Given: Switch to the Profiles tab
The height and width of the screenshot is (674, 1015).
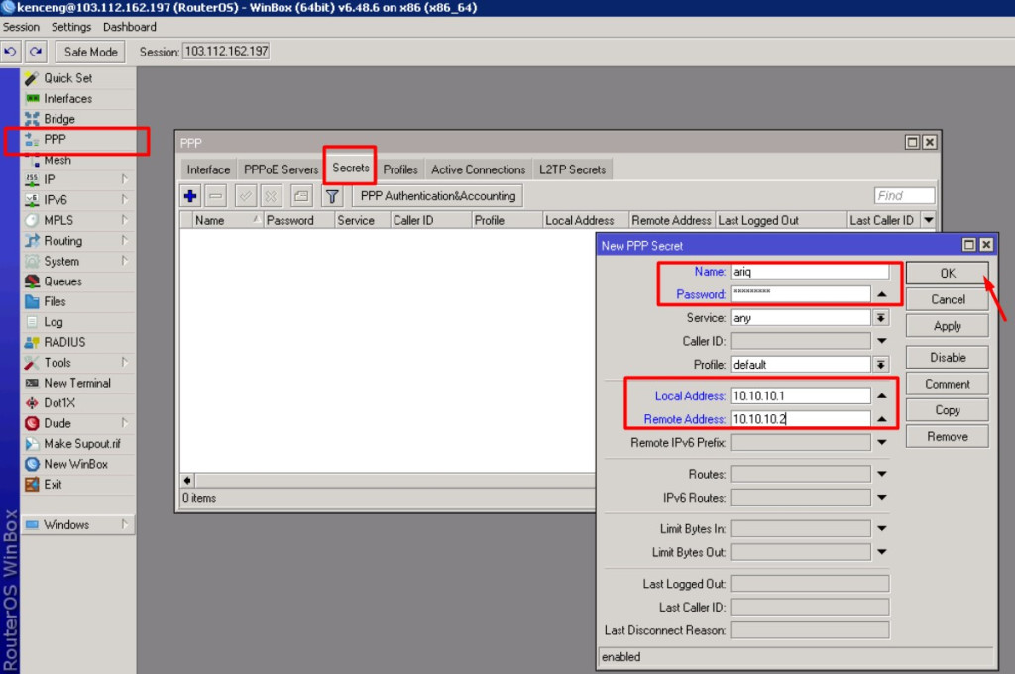Looking at the screenshot, I should [x=400, y=169].
